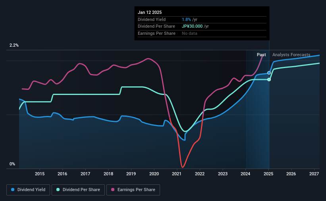
Task: Click the 2021 x-axis label
Action: click(177, 174)
